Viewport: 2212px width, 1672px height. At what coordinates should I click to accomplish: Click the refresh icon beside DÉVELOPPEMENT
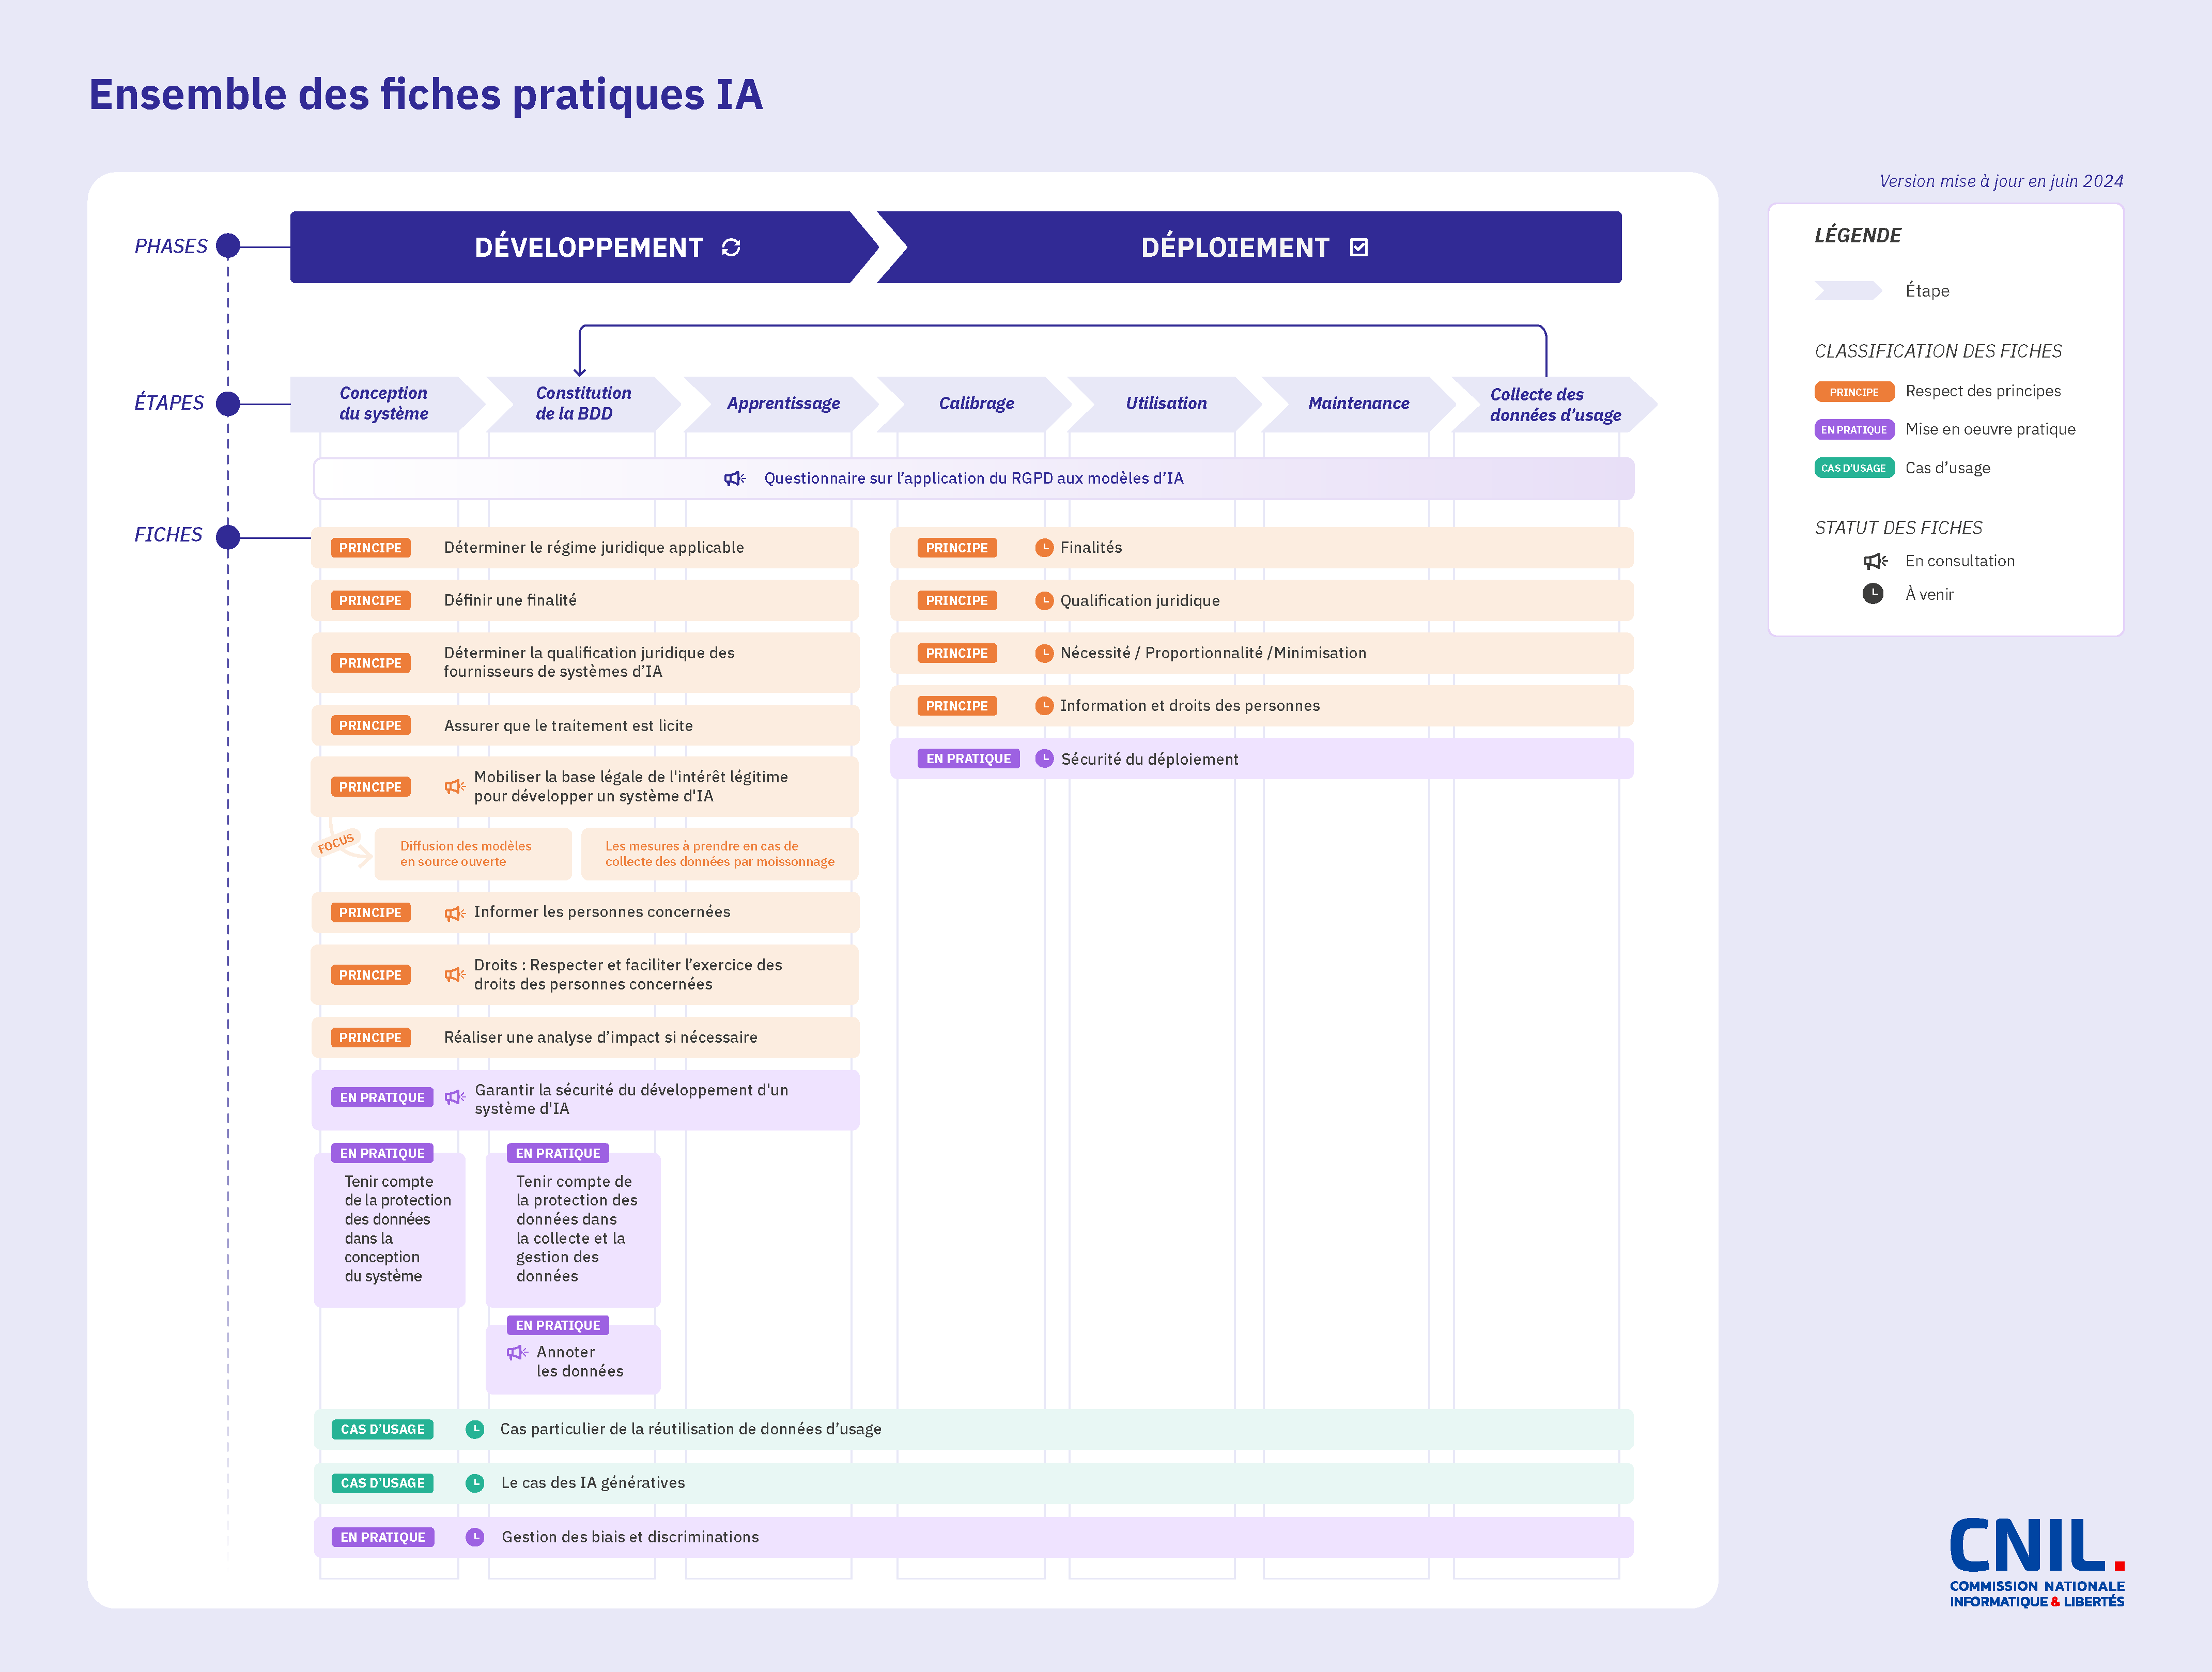tap(731, 247)
